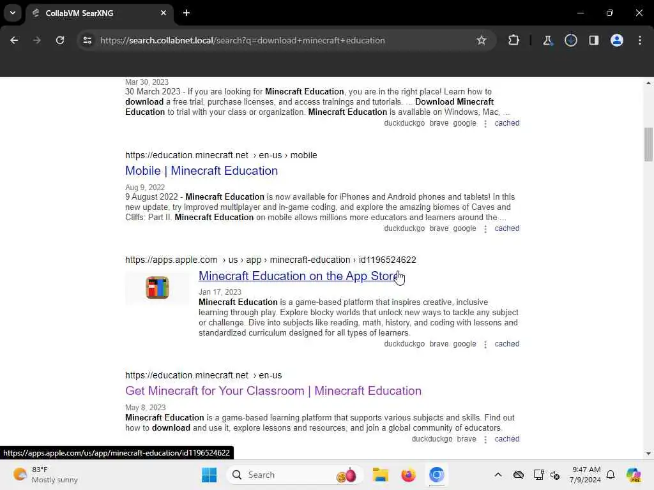Image resolution: width=654 pixels, height=490 pixels.
Task: Open cached version of App Store result
Action: [506, 344]
